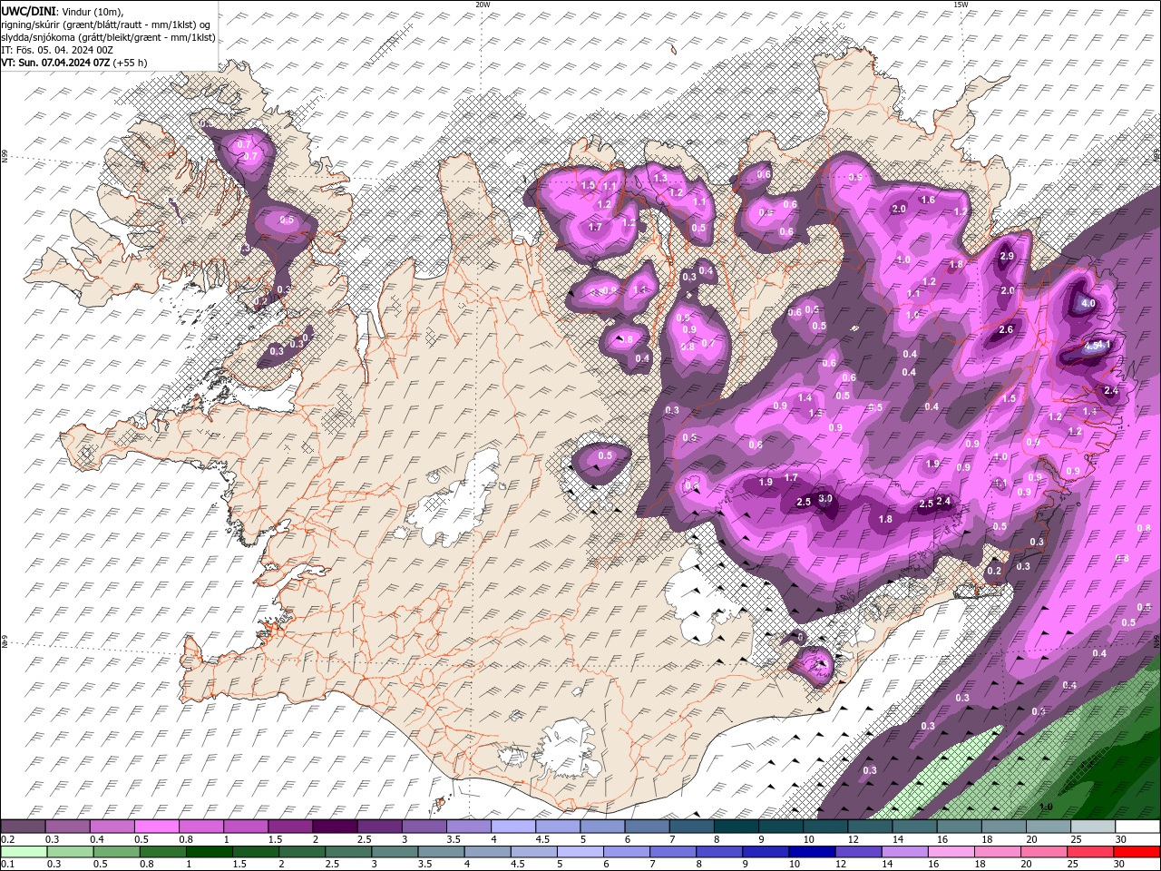The image size is (1161, 871).
Task: Click the '3.0' snowfall value on the map
Action: pyautogui.click(x=825, y=499)
